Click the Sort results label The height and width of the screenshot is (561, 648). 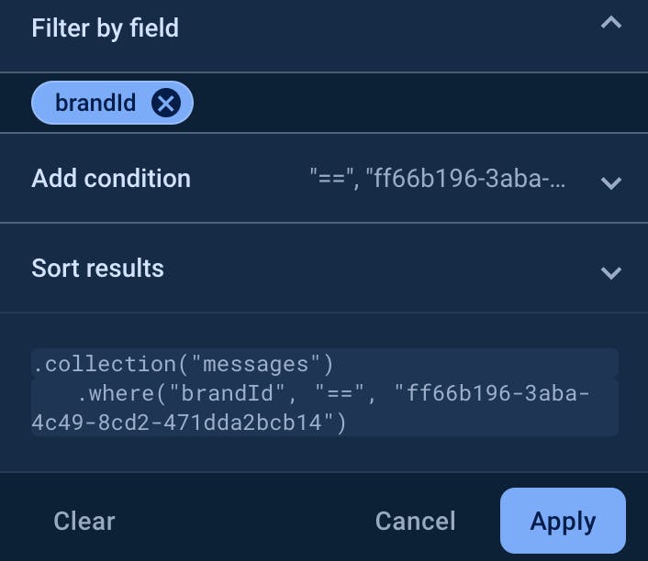coord(98,268)
